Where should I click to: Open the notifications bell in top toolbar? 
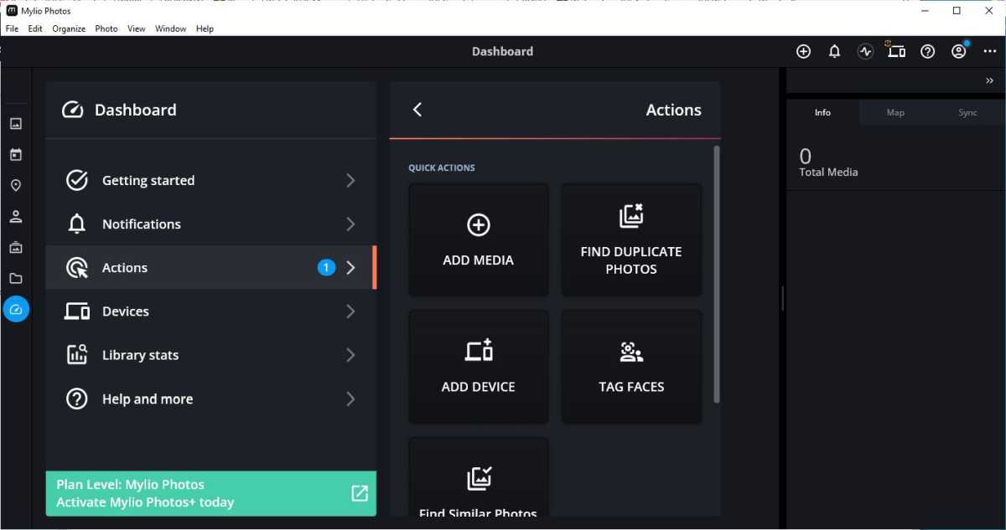click(834, 51)
